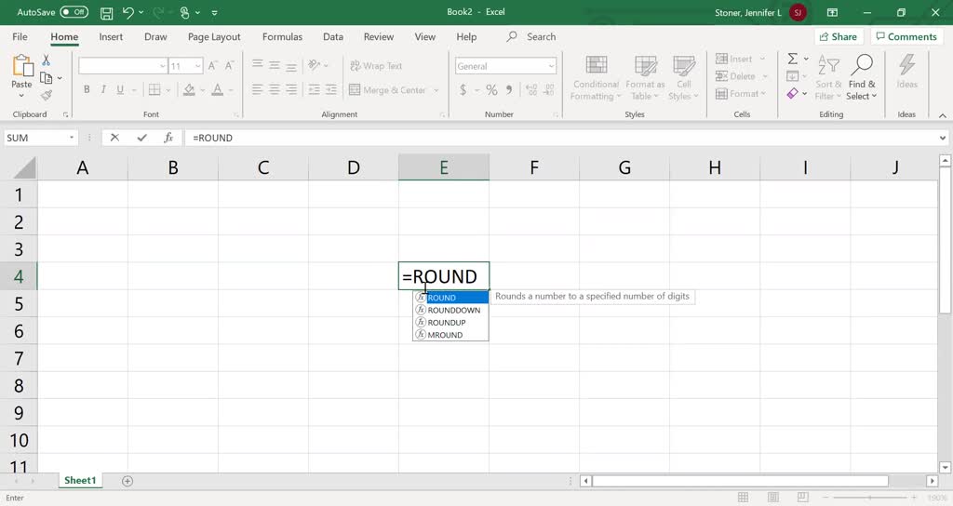Switch to the Page Layout tab
Viewport: 953px width, 506px height.
[x=214, y=37]
